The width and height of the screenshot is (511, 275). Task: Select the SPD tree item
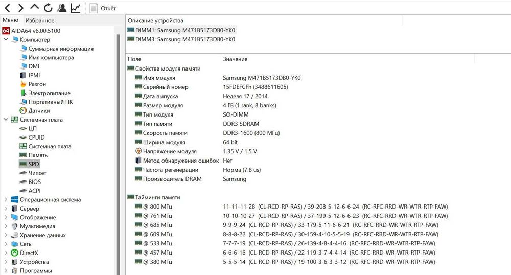pos(30,164)
